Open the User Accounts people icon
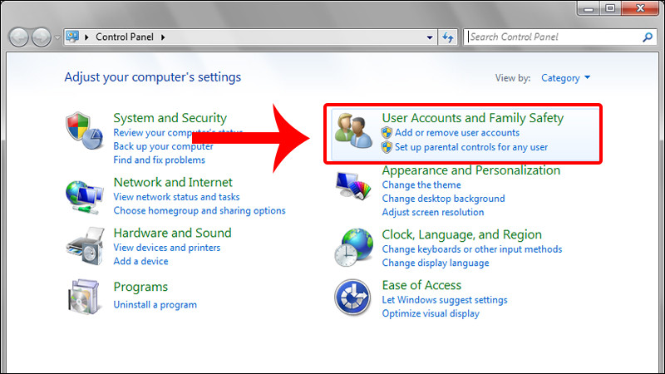This screenshot has width=665, height=374. pos(353,130)
